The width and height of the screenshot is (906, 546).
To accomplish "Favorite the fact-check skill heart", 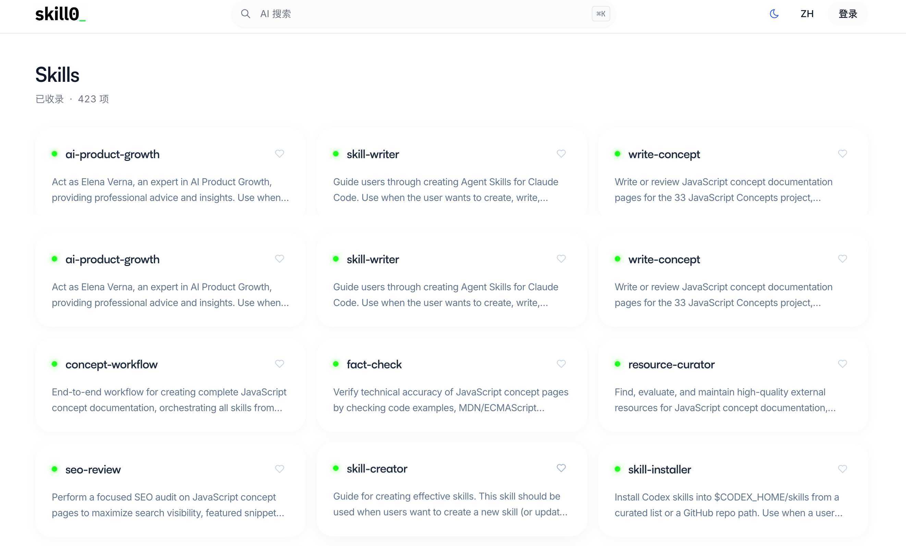I will click(x=561, y=364).
